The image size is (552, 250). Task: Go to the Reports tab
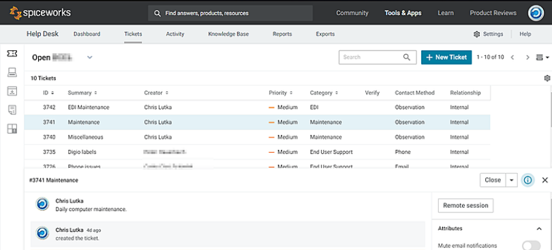[282, 34]
